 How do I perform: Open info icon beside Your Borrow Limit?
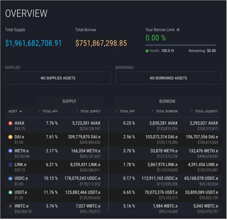point(178,30)
